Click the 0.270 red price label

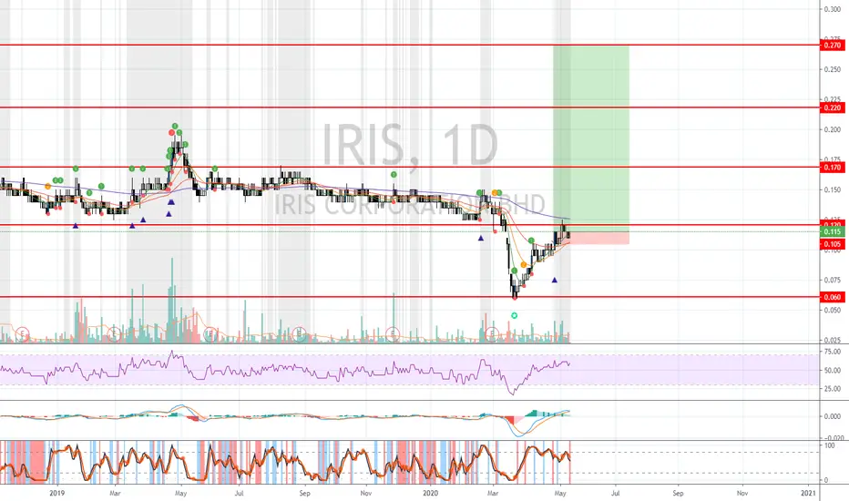click(x=833, y=46)
